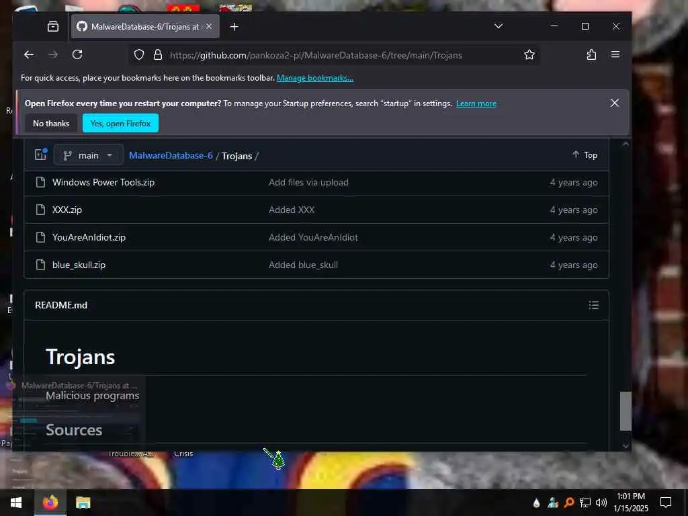
Task: Open the blue_skull.zip file
Action: click(79, 265)
